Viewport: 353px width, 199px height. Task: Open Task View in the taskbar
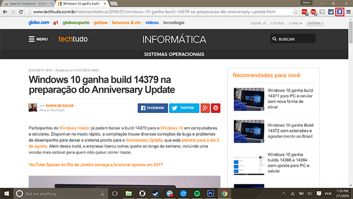coord(115,194)
